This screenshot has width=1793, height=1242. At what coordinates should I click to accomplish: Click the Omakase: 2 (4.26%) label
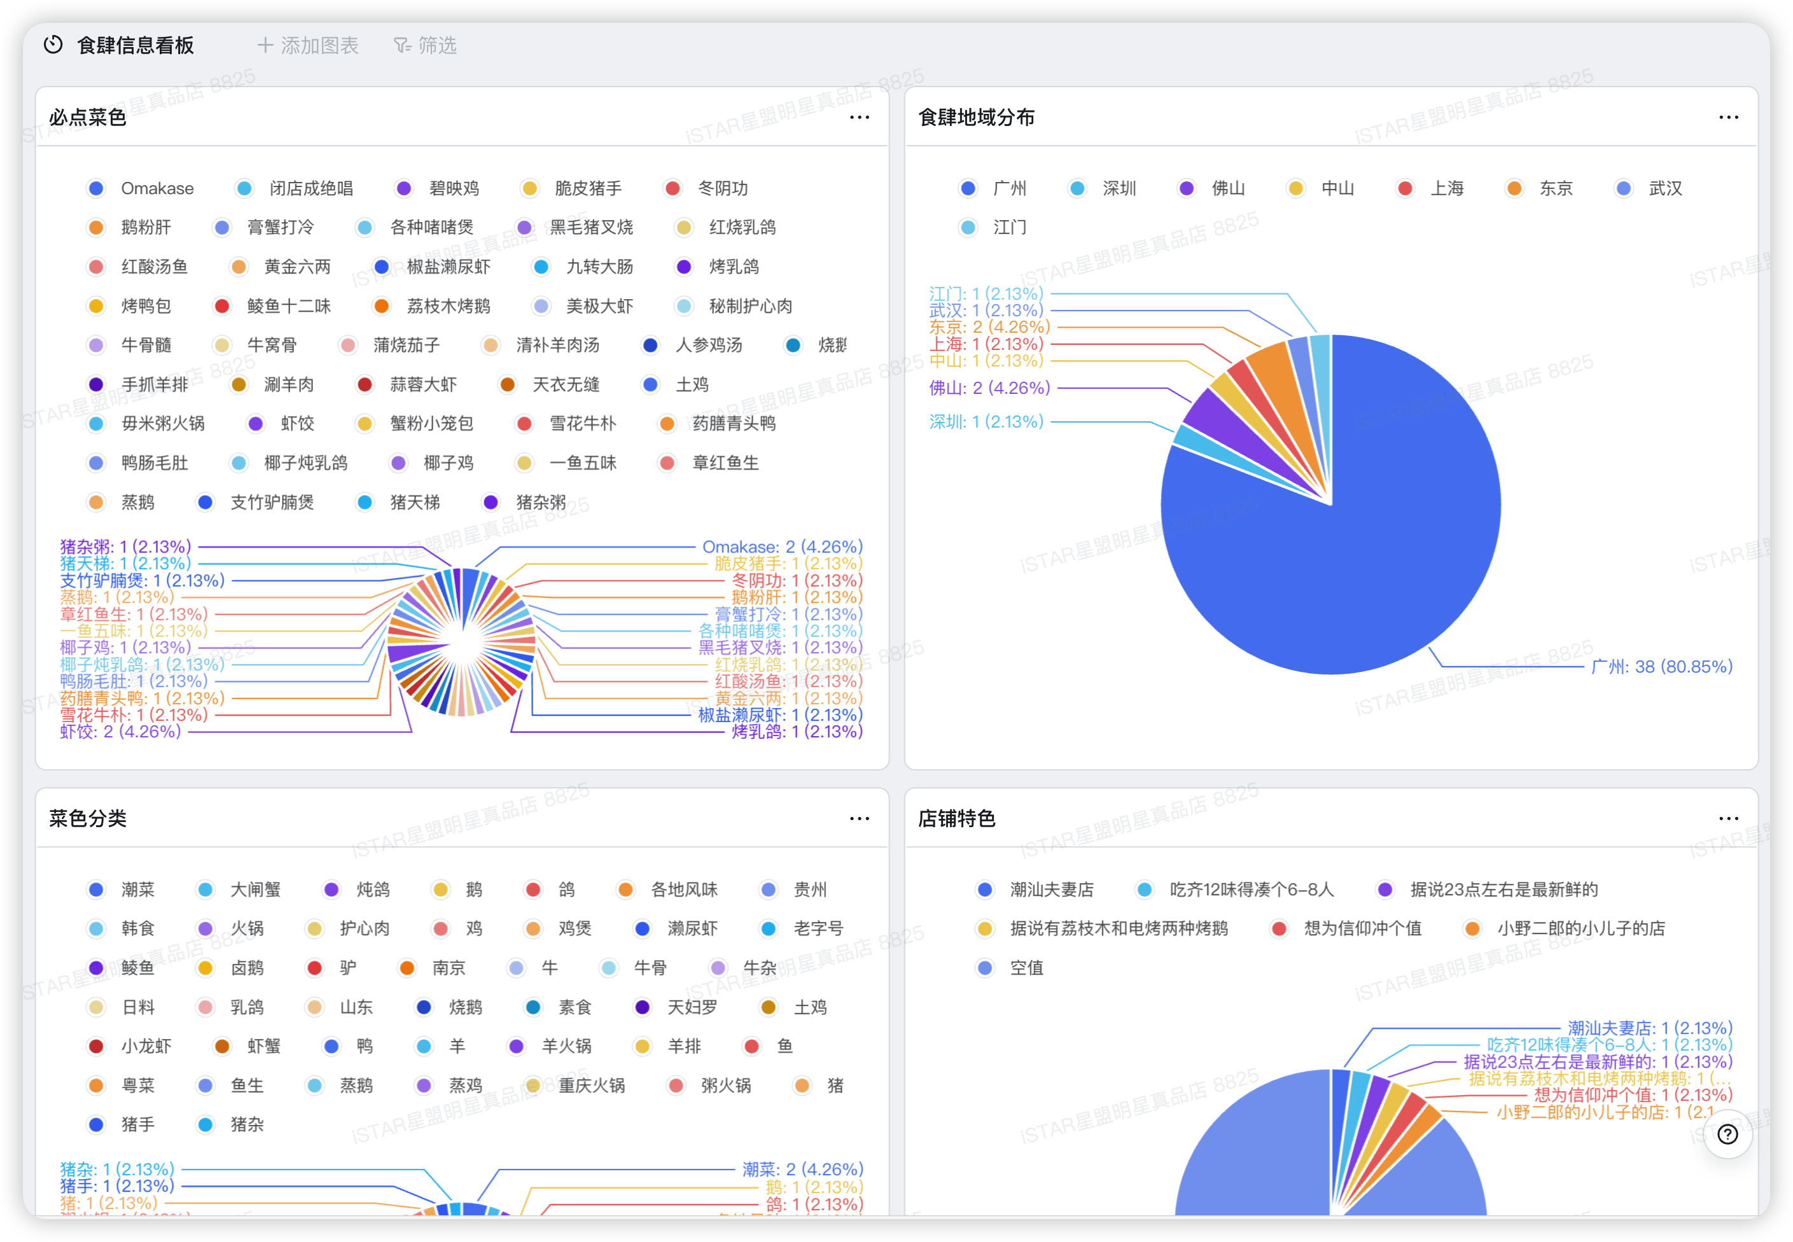pos(782,547)
